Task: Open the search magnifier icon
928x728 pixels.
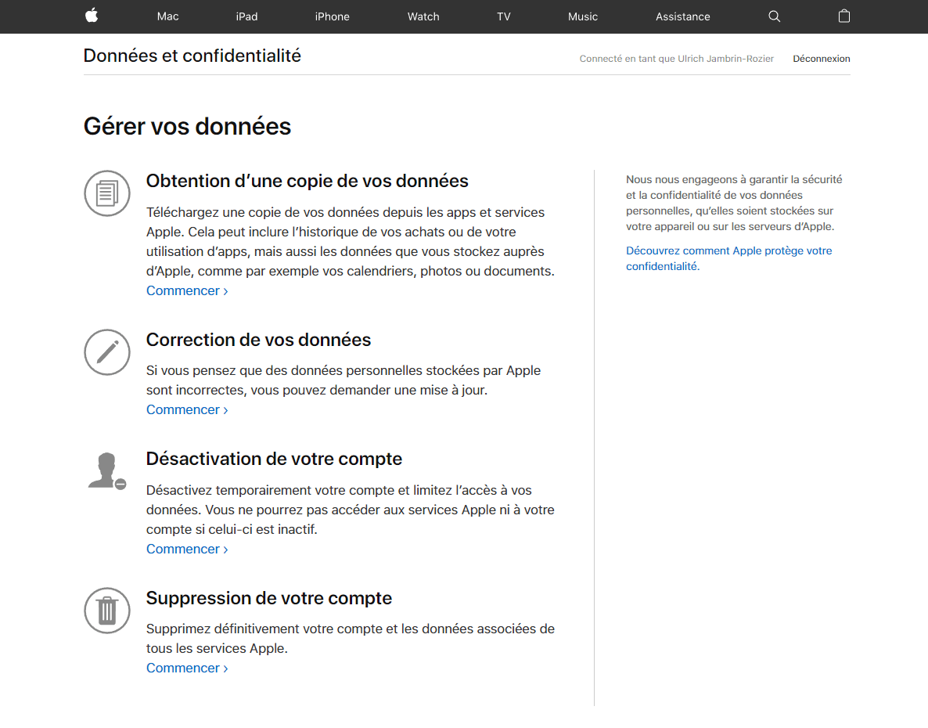Action: tap(774, 16)
